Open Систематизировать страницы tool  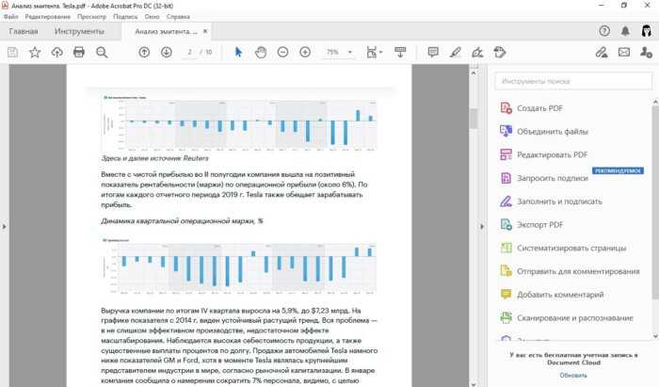(563, 248)
